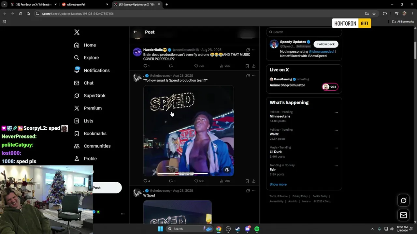Open more options for Fair trend
The height and width of the screenshot is (234, 417).
(336, 166)
